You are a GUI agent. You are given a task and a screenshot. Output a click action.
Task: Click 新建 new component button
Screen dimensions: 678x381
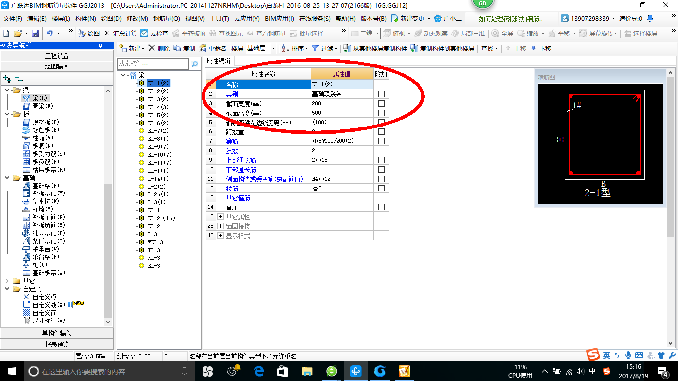tap(132, 48)
